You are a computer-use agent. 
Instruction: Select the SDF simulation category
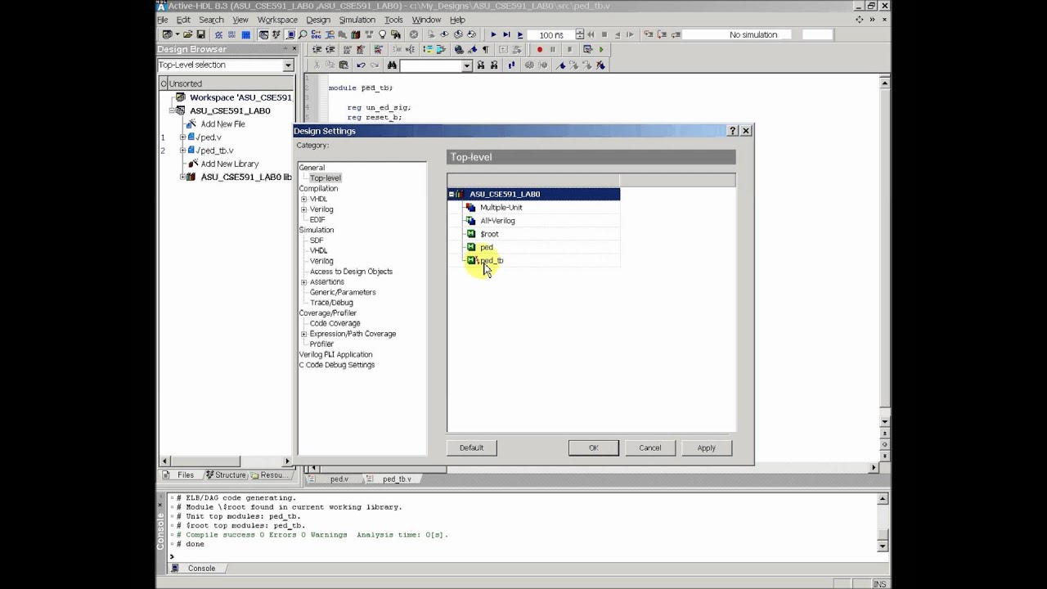click(317, 241)
